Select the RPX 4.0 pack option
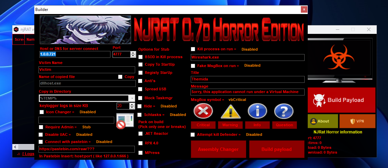 tap(141, 143)
